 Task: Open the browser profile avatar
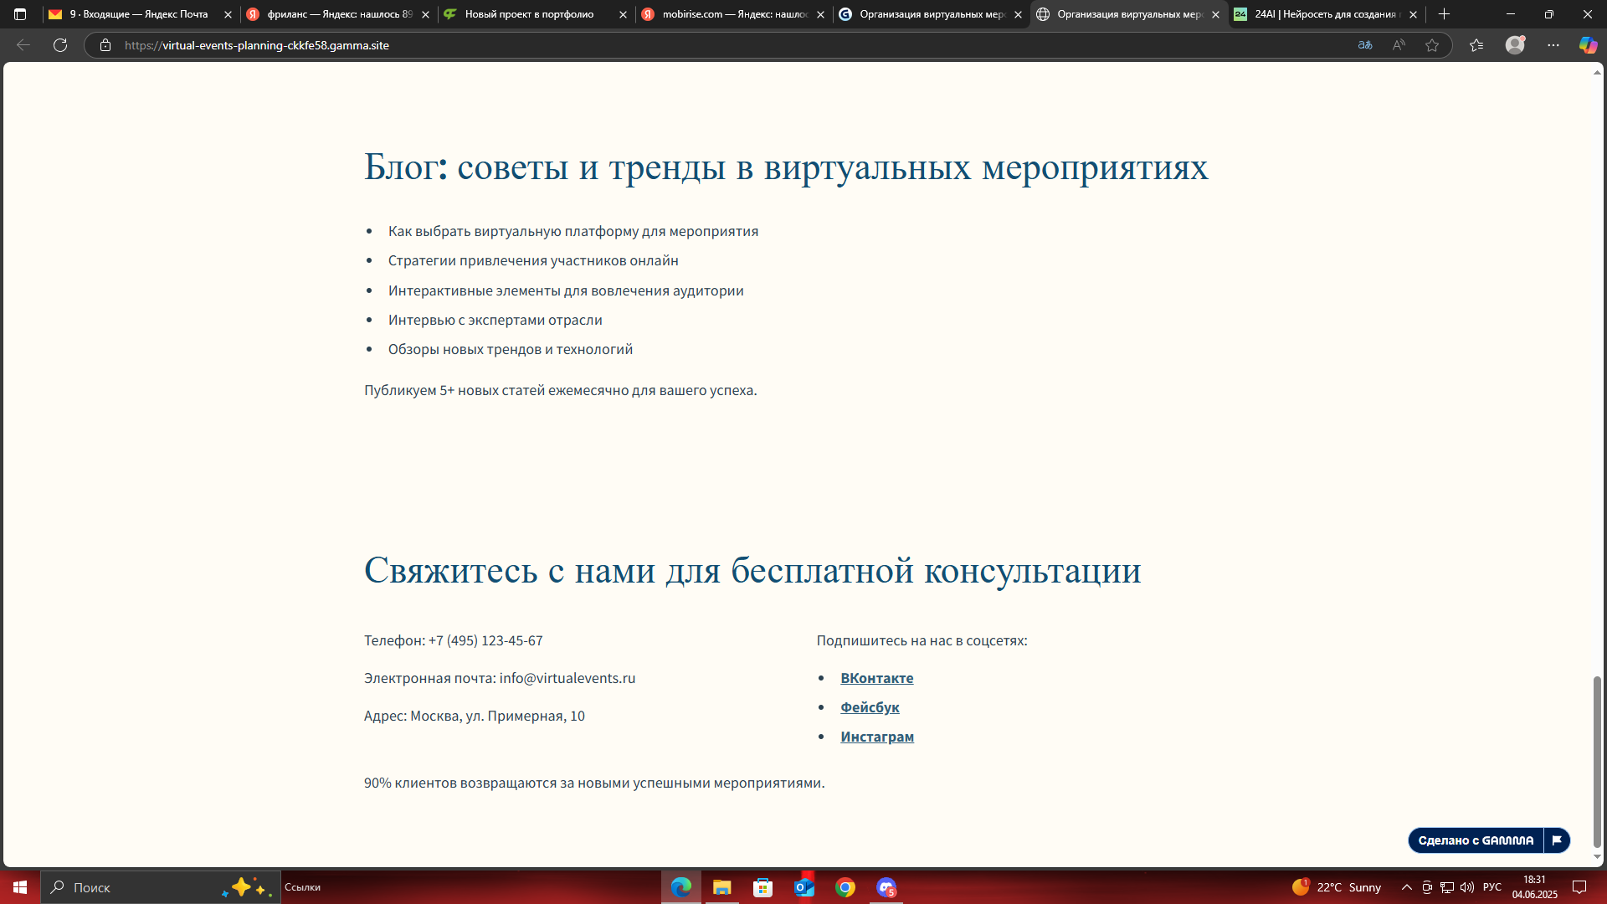tap(1515, 45)
